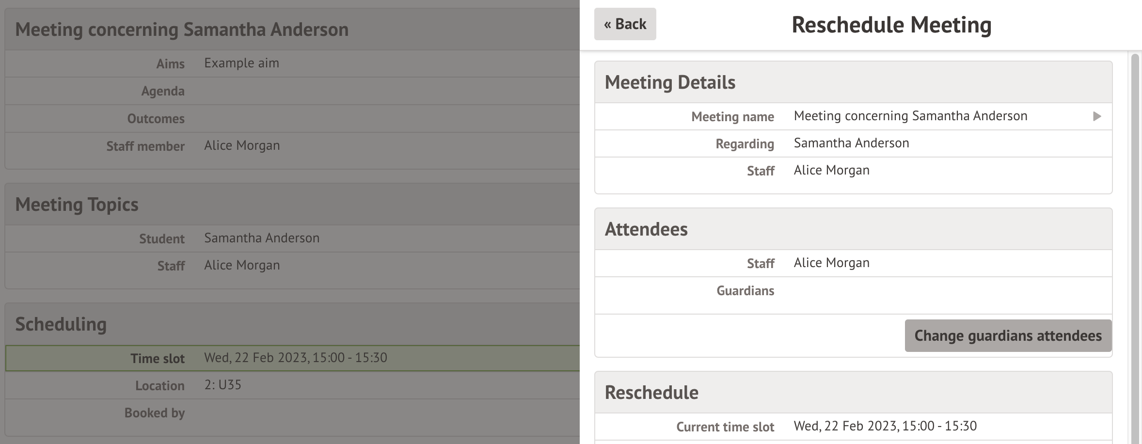Click the Current time slot row
Viewport: 1142px width, 444px height.
click(x=853, y=427)
